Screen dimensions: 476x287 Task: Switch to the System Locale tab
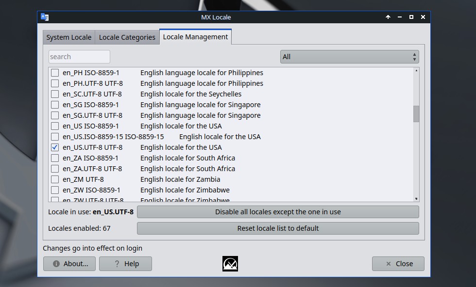click(69, 37)
